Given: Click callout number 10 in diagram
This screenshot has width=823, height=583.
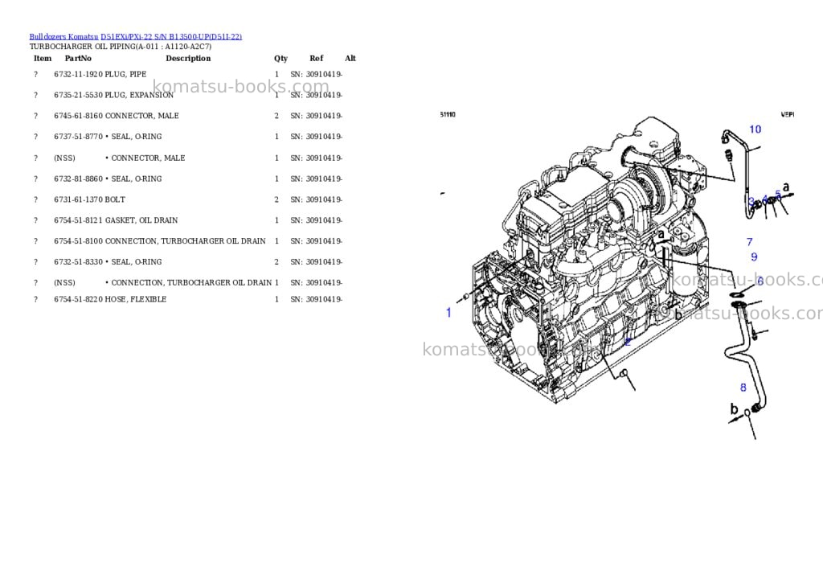Looking at the screenshot, I should pyautogui.click(x=755, y=129).
